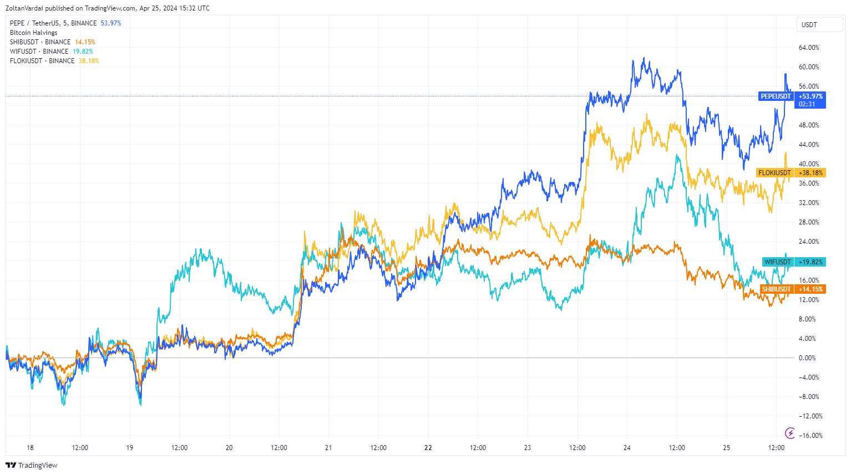Click date 18 on the time axis
Screen dimensions: 851x475
[x=30, y=448]
